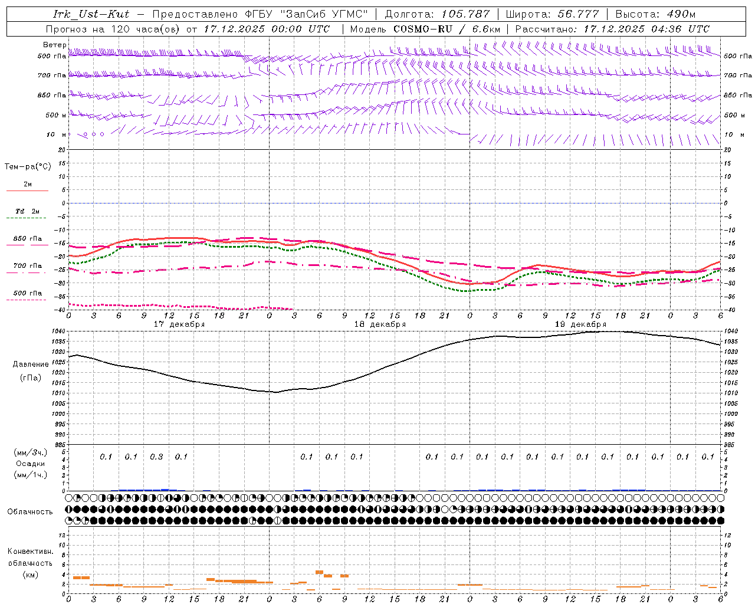Image resolution: width=755 pixels, height=604 pixels.
Task: Click the solid red 2м legend line sample
Action: pyautogui.click(x=27, y=191)
